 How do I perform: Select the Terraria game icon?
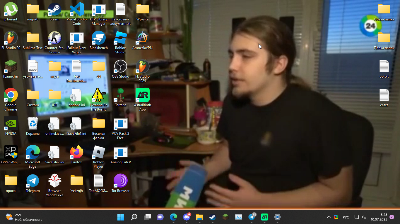point(120,96)
